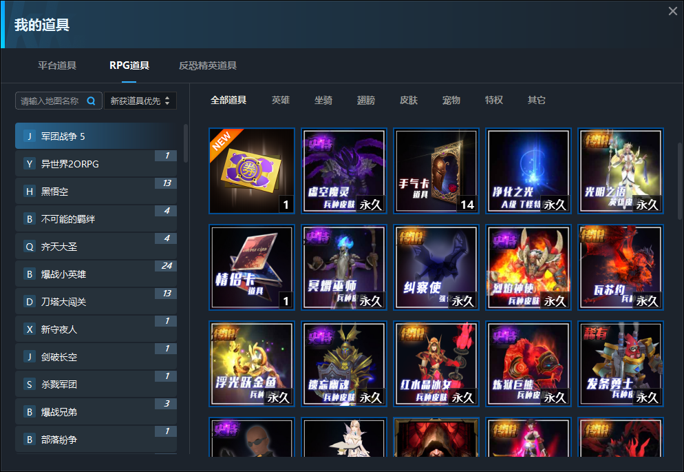Choose the 部落纷争 map entry
The image size is (684, 472).
click(x=96, y=439)
